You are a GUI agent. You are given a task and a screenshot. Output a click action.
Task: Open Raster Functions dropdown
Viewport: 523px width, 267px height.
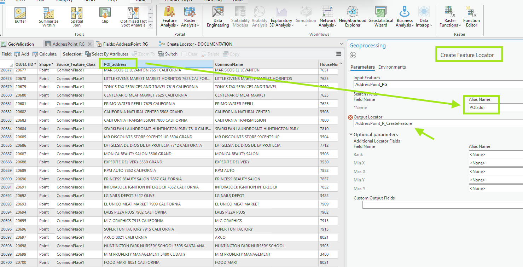[450, 17]
